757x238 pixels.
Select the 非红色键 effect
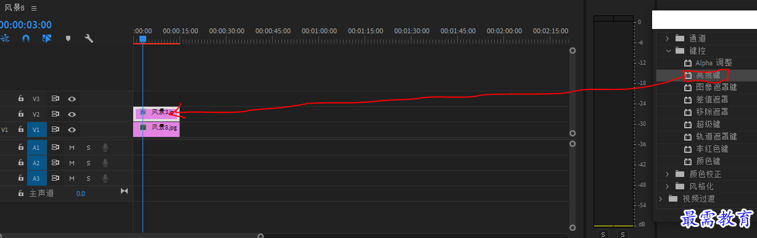(712, 149)
